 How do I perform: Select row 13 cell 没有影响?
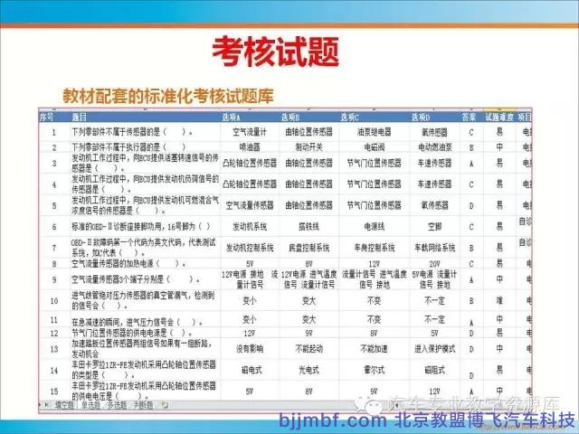[248, 346]
